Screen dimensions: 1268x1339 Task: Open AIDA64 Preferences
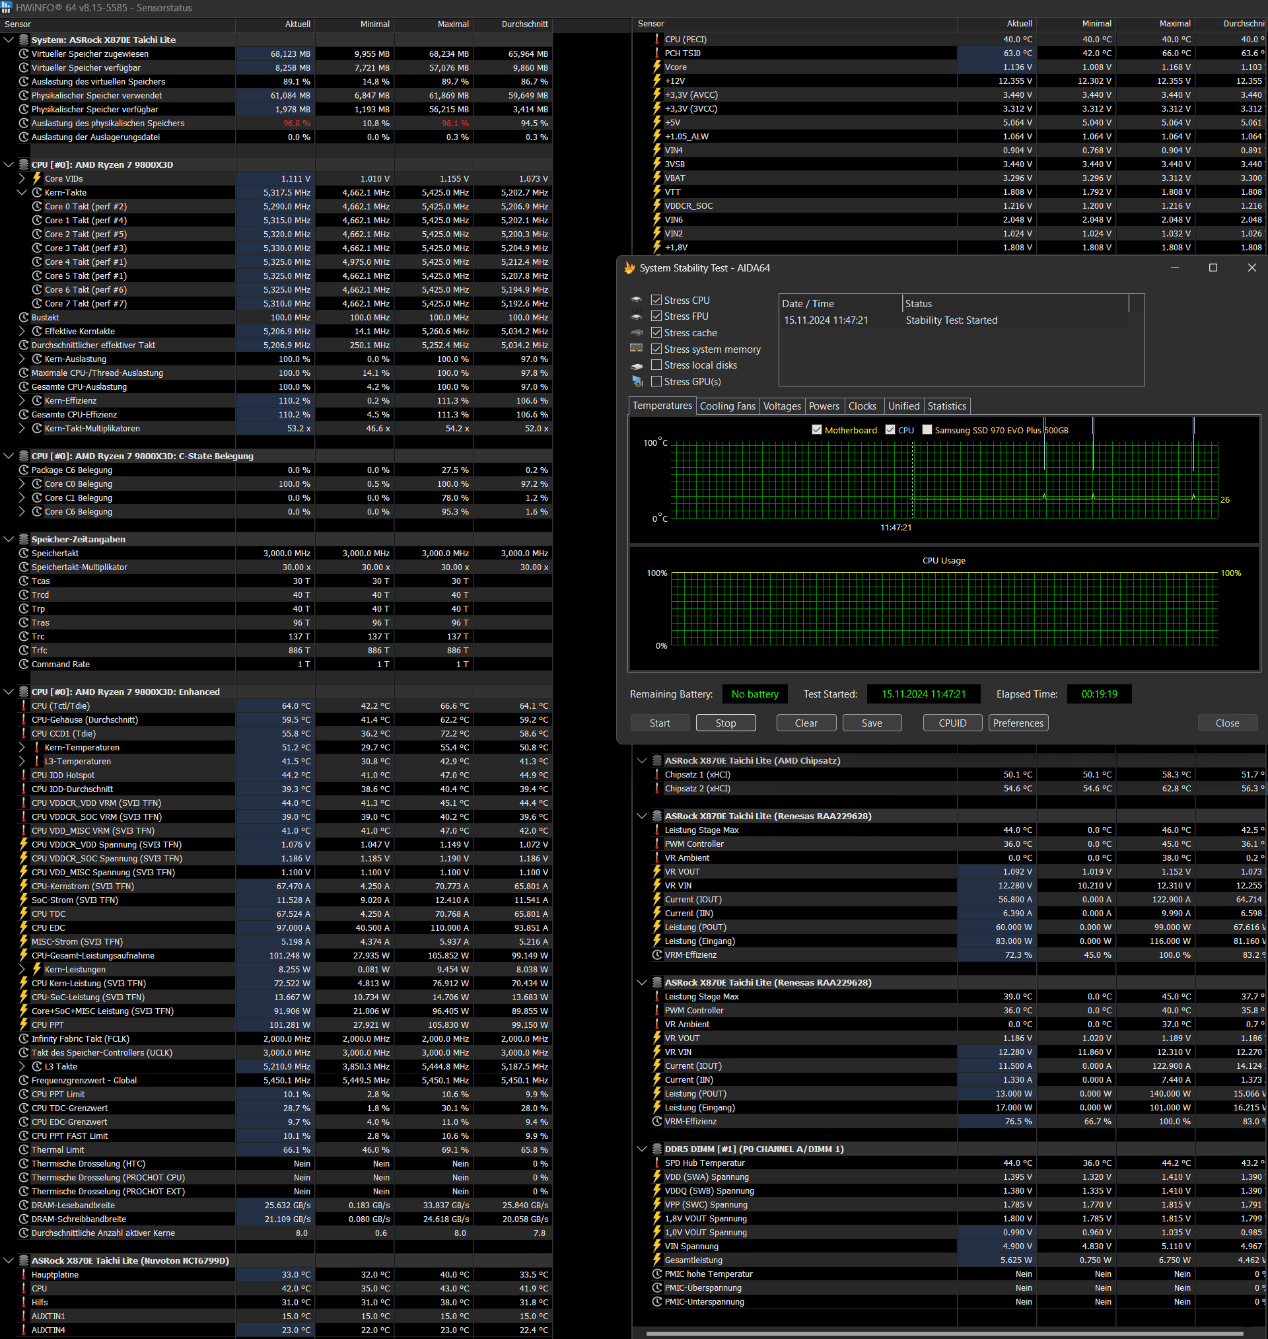pos(1018,723)
